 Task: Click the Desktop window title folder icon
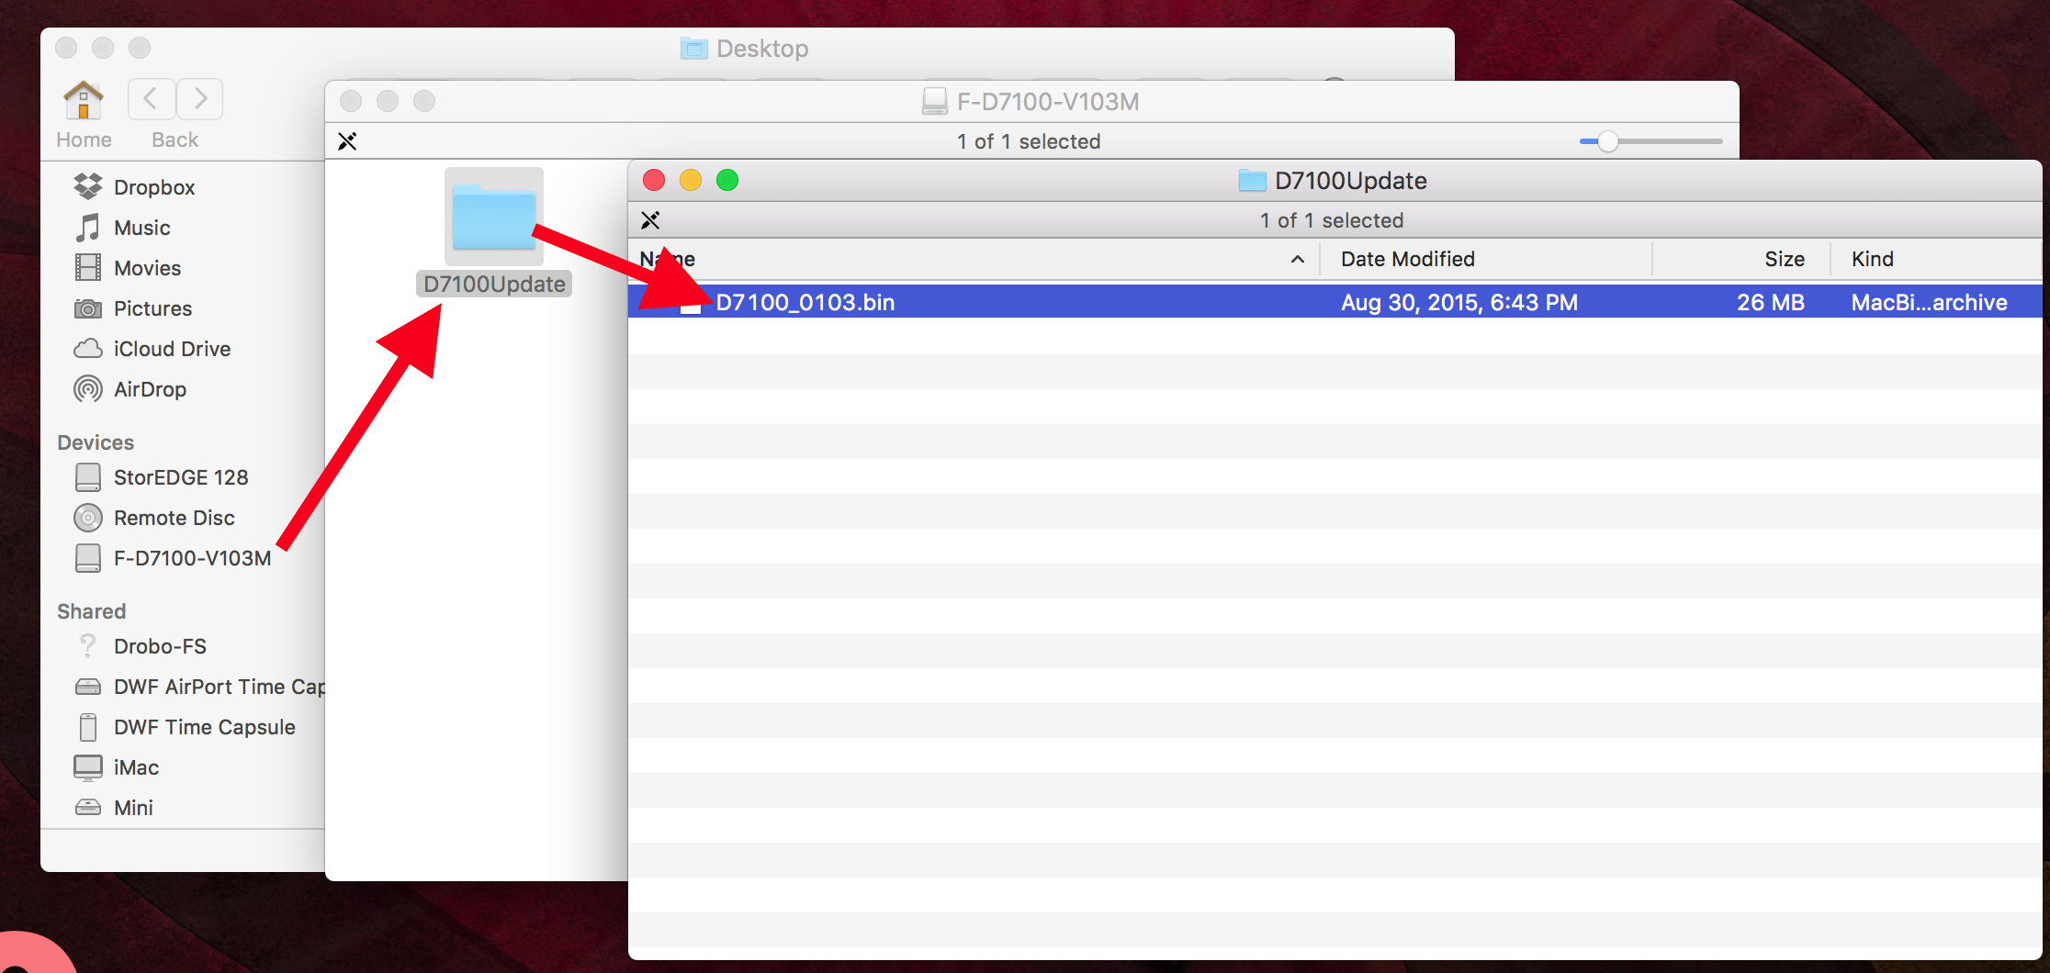(x=694, y=48)
